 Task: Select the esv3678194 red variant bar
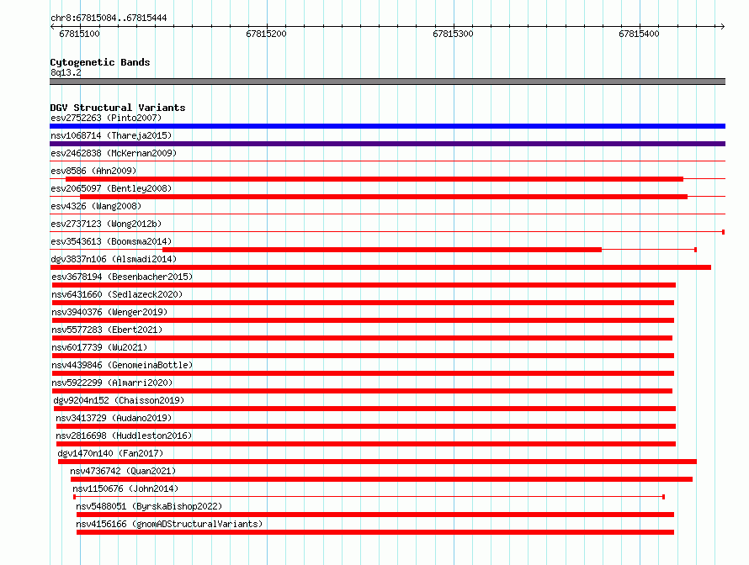364,285
